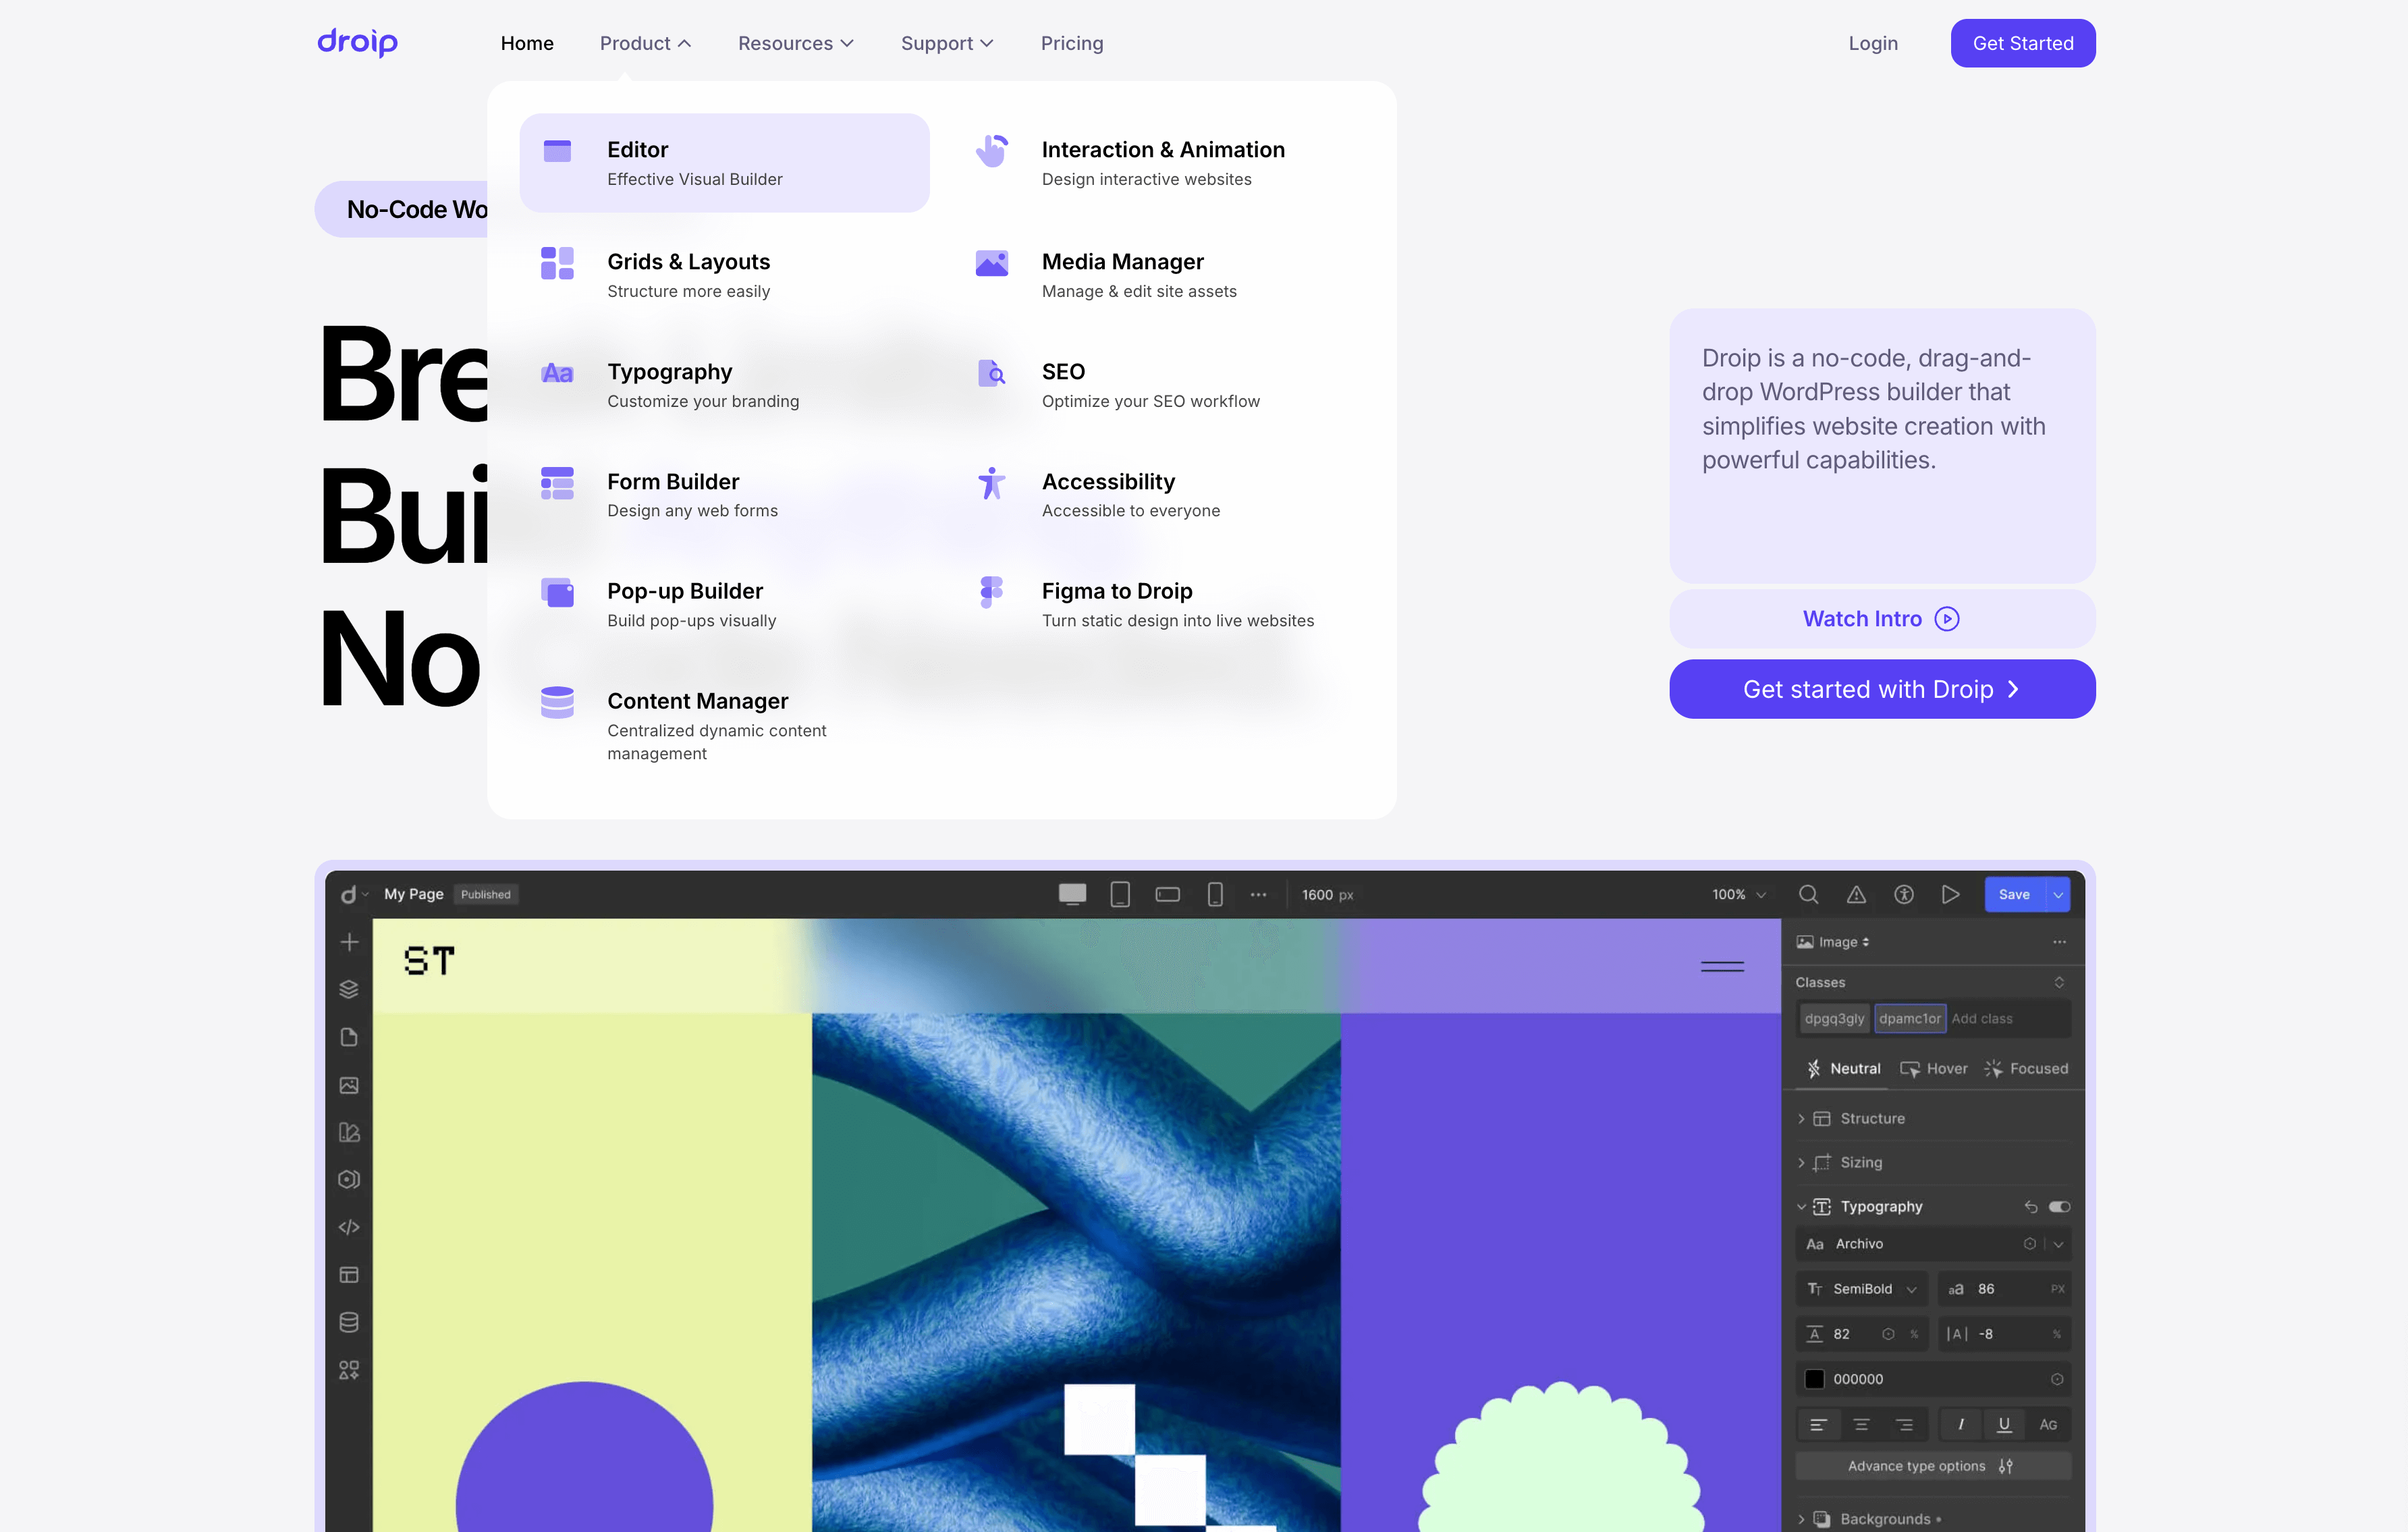Toggle the Typography section switch
The height and width of the screenshot is (1532, 2408).
pyautogui.click(x=2059, y=1207)
